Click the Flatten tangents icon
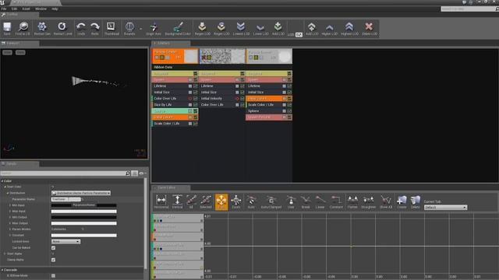Screen dimensions: 499x280 (352, 201)
